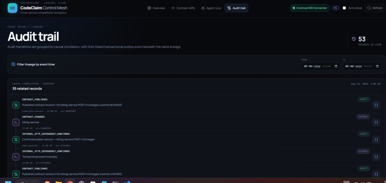Open the FROM date picker calendar icon
The height and width of the screenshot is (183, 386).
(336, 66)
